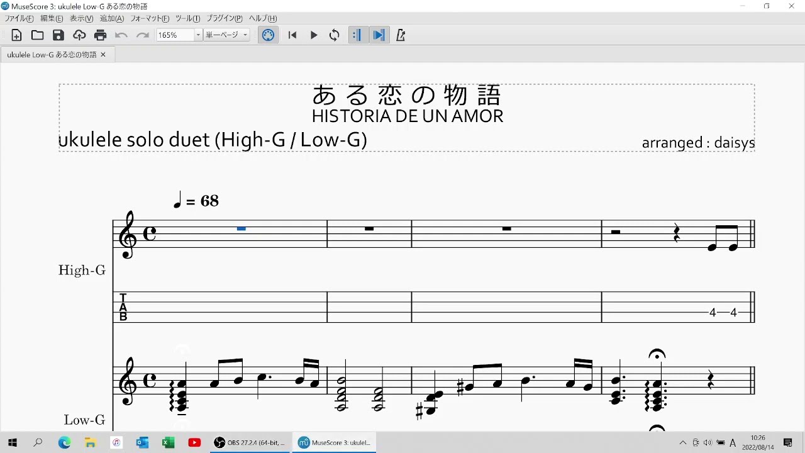Select the arranged : daisys text
The width and height of the screenshot is (805, 453).
click(698, 143)
